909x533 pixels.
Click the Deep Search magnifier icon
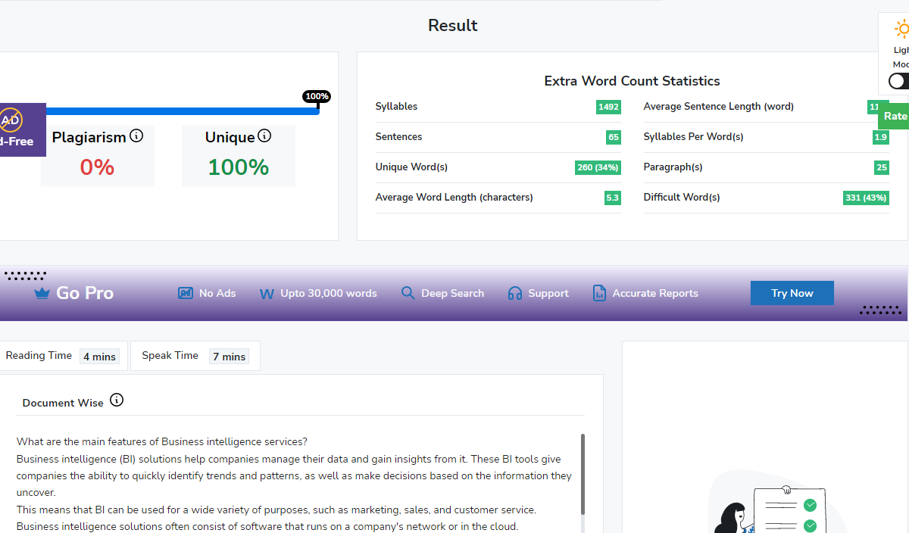(x=408, y=293)
